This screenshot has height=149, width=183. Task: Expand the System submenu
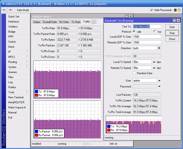click(27, 67)
